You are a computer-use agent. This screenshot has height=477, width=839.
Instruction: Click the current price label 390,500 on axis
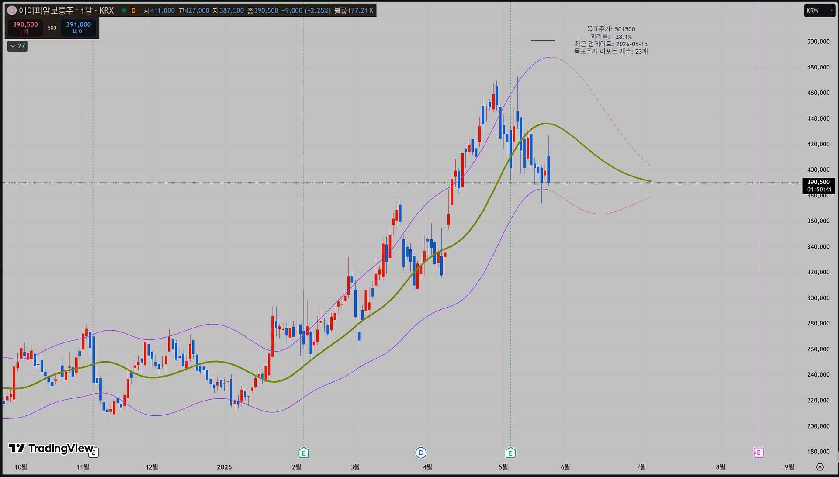point(818,182)
